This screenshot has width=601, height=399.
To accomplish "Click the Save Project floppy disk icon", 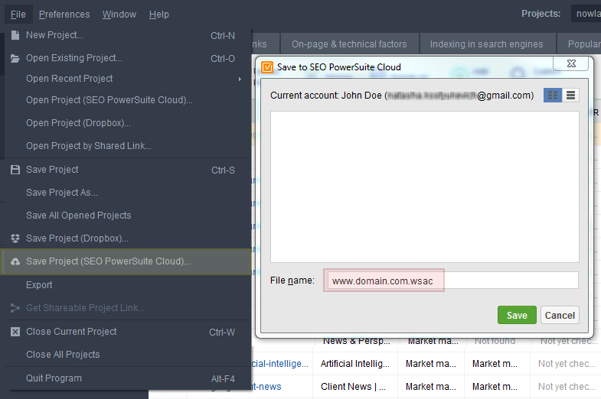I will (x=15, y=170).
